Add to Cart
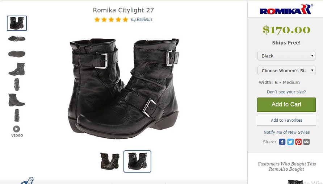The height and width of the screenshot is (184, 323). (286, 105)
